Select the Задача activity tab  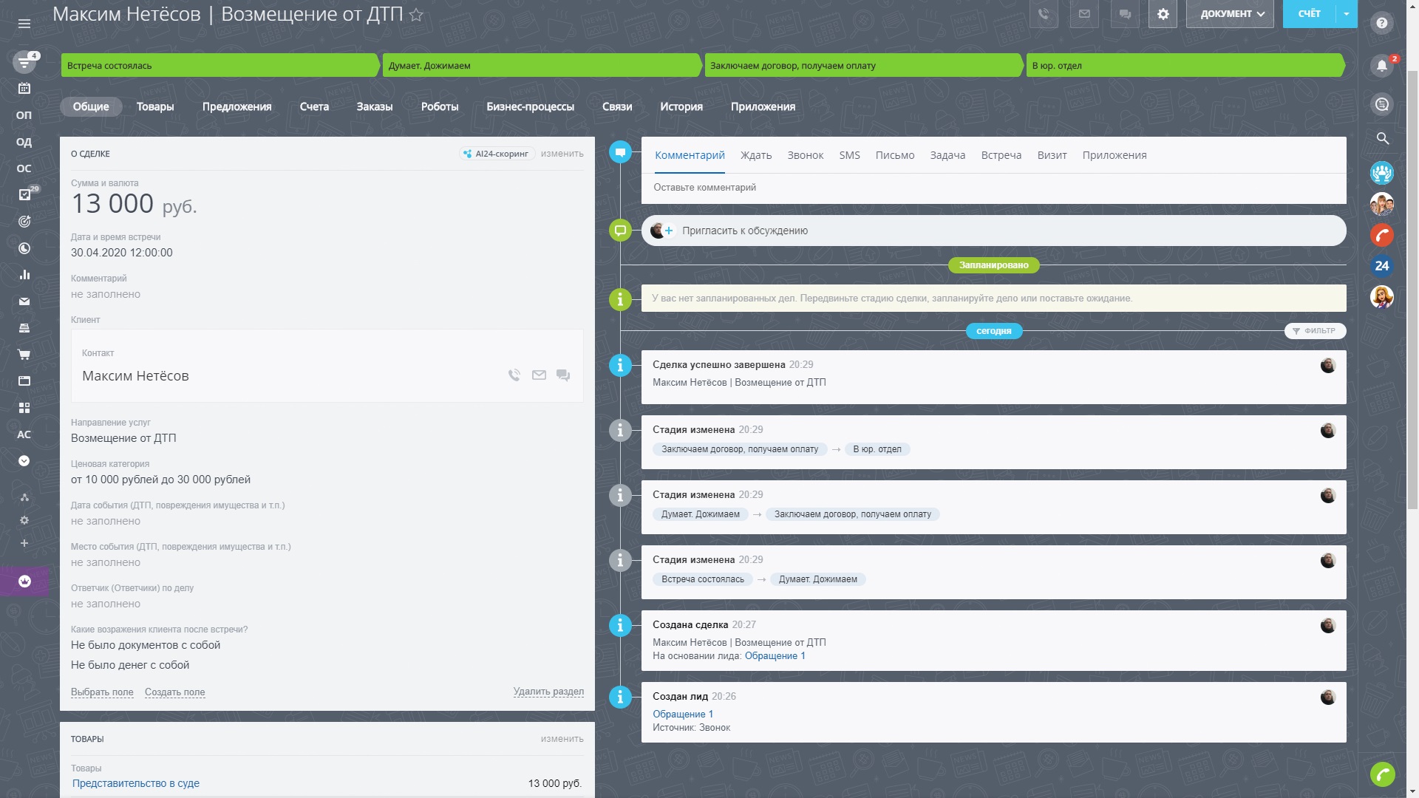(x=947, y=155)
